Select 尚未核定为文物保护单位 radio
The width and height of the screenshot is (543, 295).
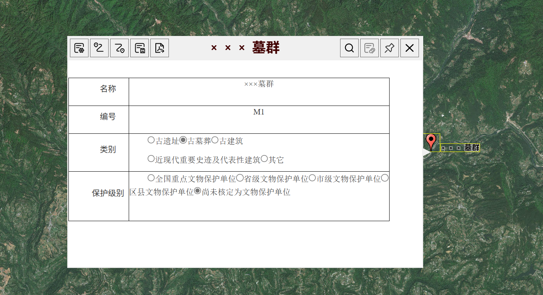click(197, 191)
